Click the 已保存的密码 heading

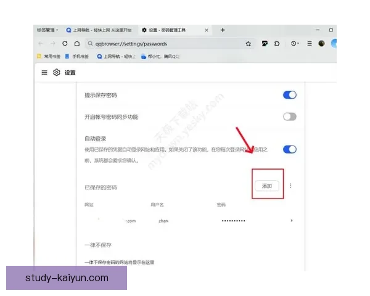click(x=101, y=187)
